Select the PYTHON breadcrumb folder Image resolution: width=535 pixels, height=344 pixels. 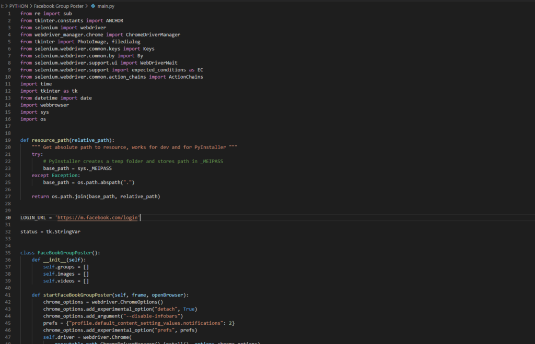[x=18, y=6]
